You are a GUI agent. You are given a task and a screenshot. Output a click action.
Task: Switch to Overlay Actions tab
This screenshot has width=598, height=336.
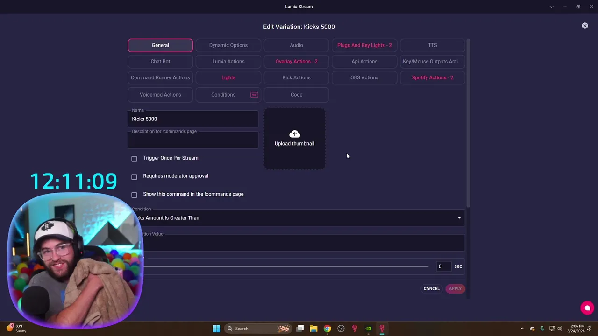click(x=296, y=62)
